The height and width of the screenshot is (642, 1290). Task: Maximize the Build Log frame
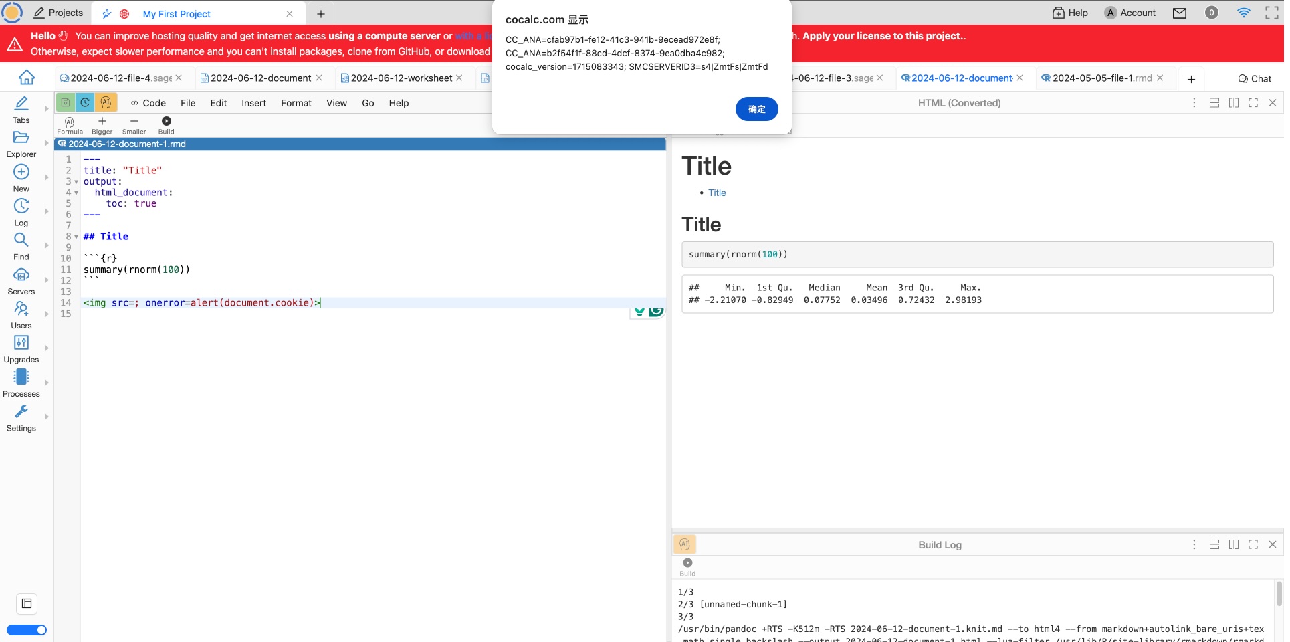pyautogui.click(x=1253, y=544)
